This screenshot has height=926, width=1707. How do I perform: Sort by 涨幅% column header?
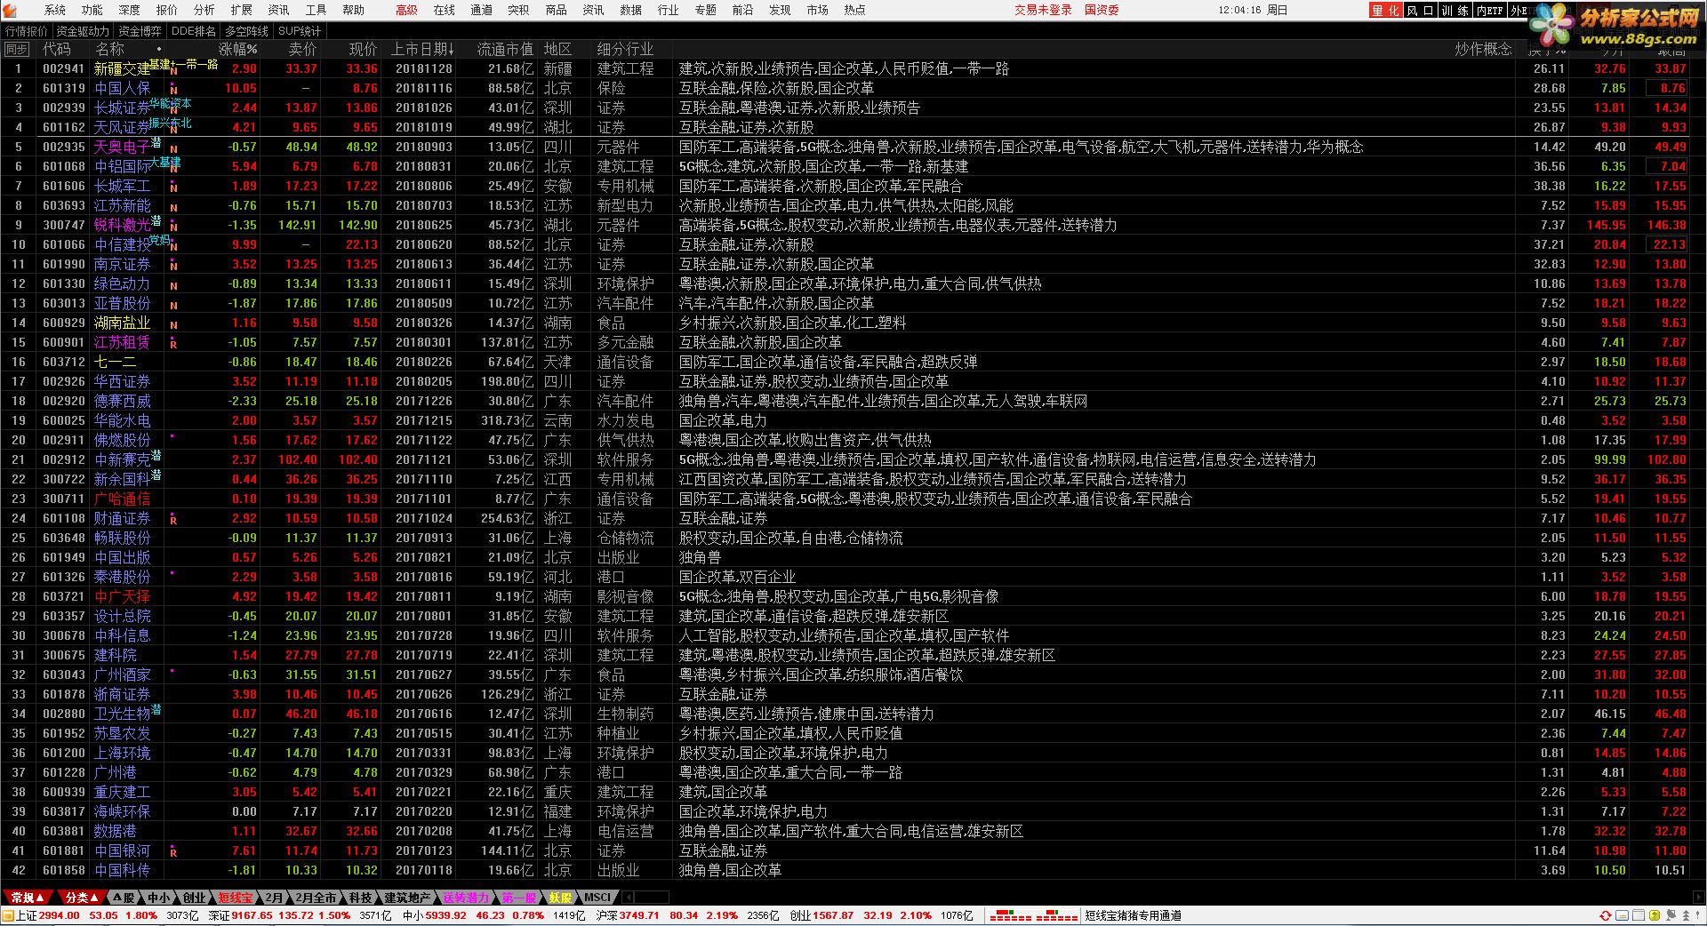click(x=238, y=49)
